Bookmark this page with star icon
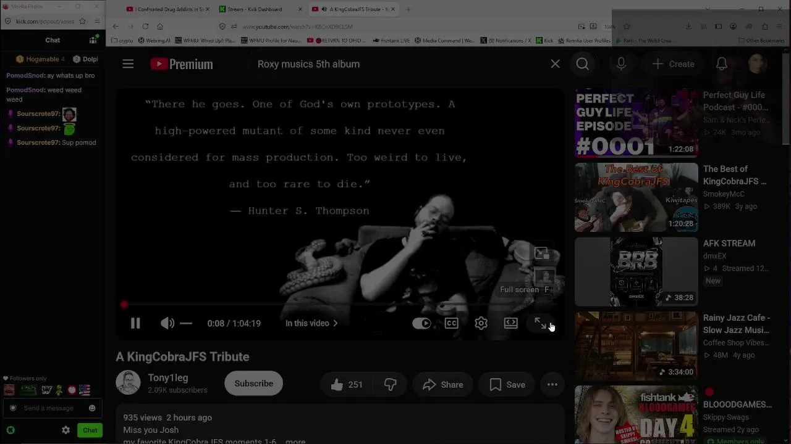Image resolution: width=791 pixels, height=444 pixels. (627, 27)
